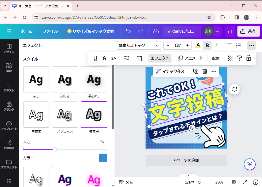Open the テキスト tab in the sidebar
Image resolution: width=262 pixels, height=187 pixels.
point(9,87)
